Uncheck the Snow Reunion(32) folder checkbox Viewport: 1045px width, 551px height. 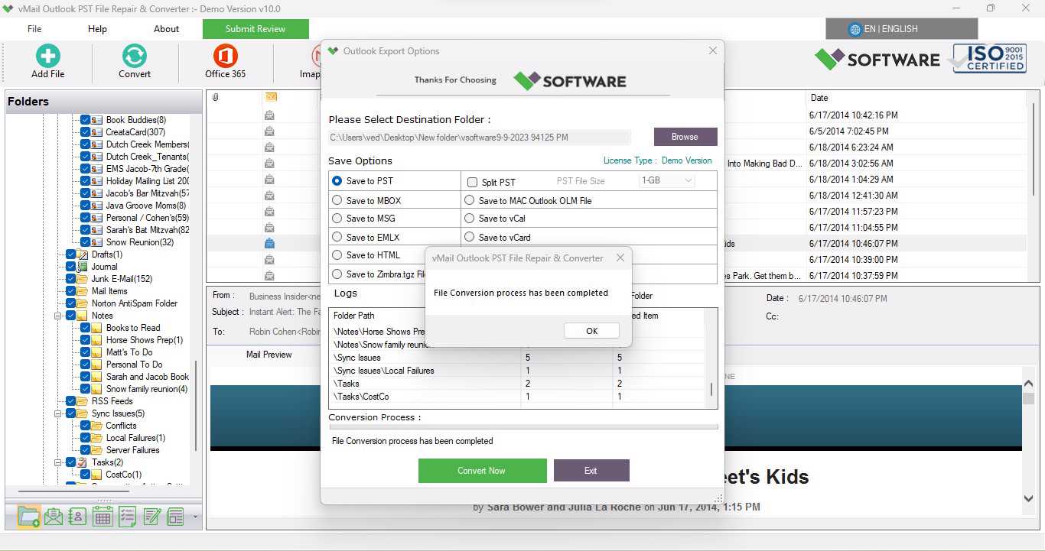coord(86,242)
